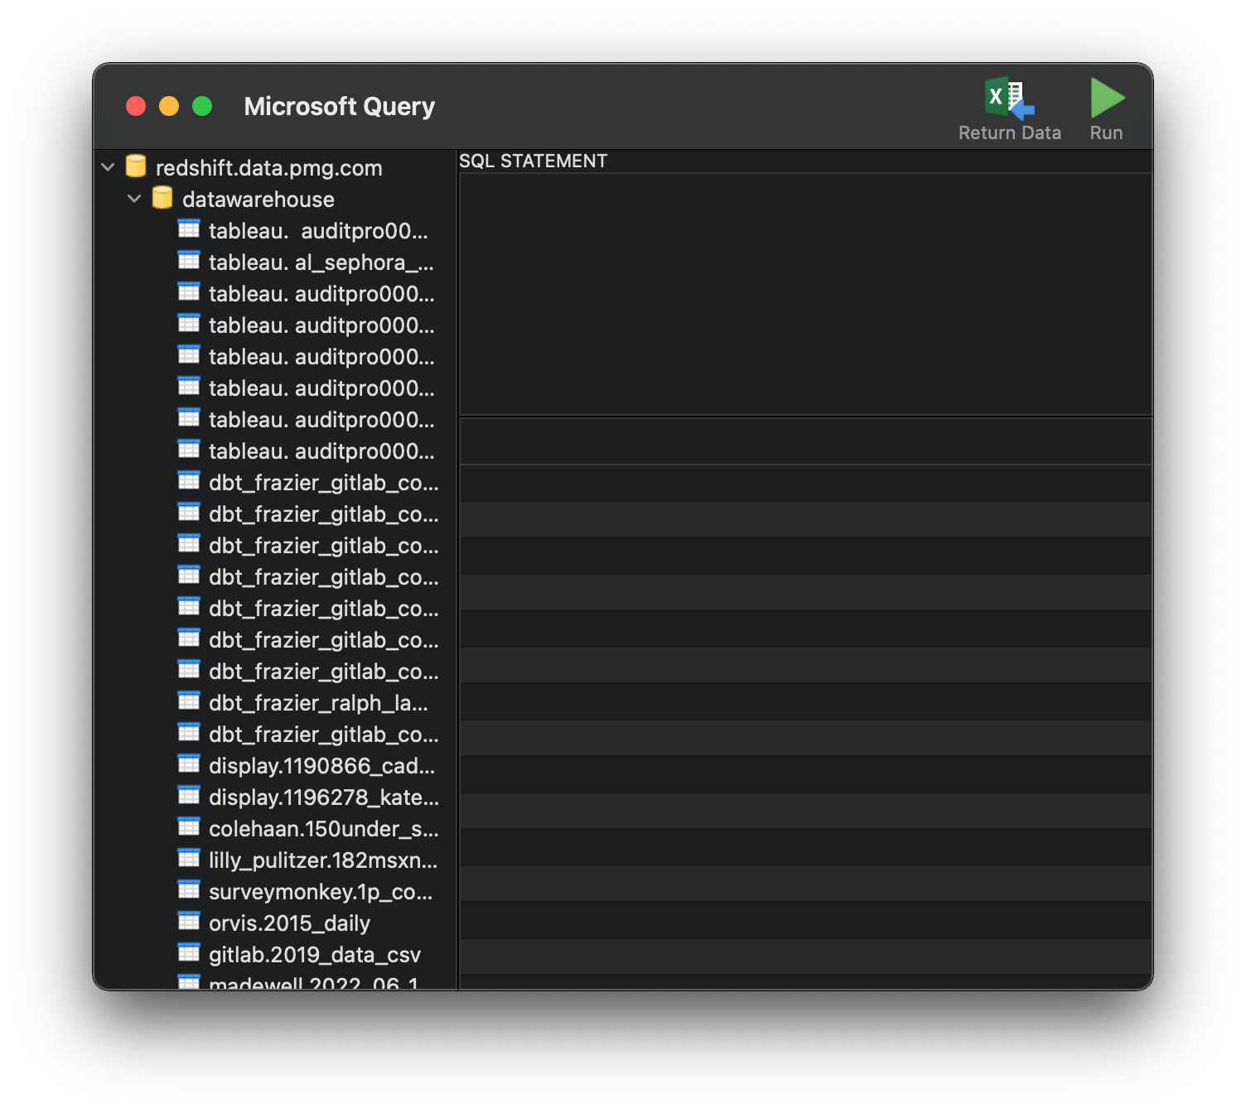Viewport: 1246px width, 1113px height.
Task: Click inside the SQL STATEMENT text area
Action: 805,294
